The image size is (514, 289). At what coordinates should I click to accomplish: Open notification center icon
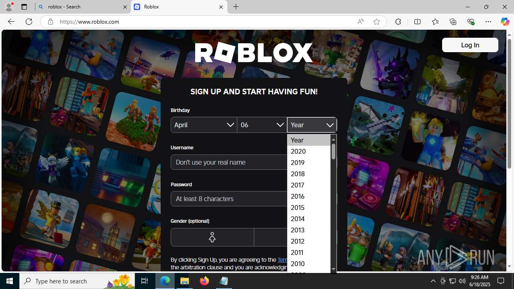tap(501, 281)
